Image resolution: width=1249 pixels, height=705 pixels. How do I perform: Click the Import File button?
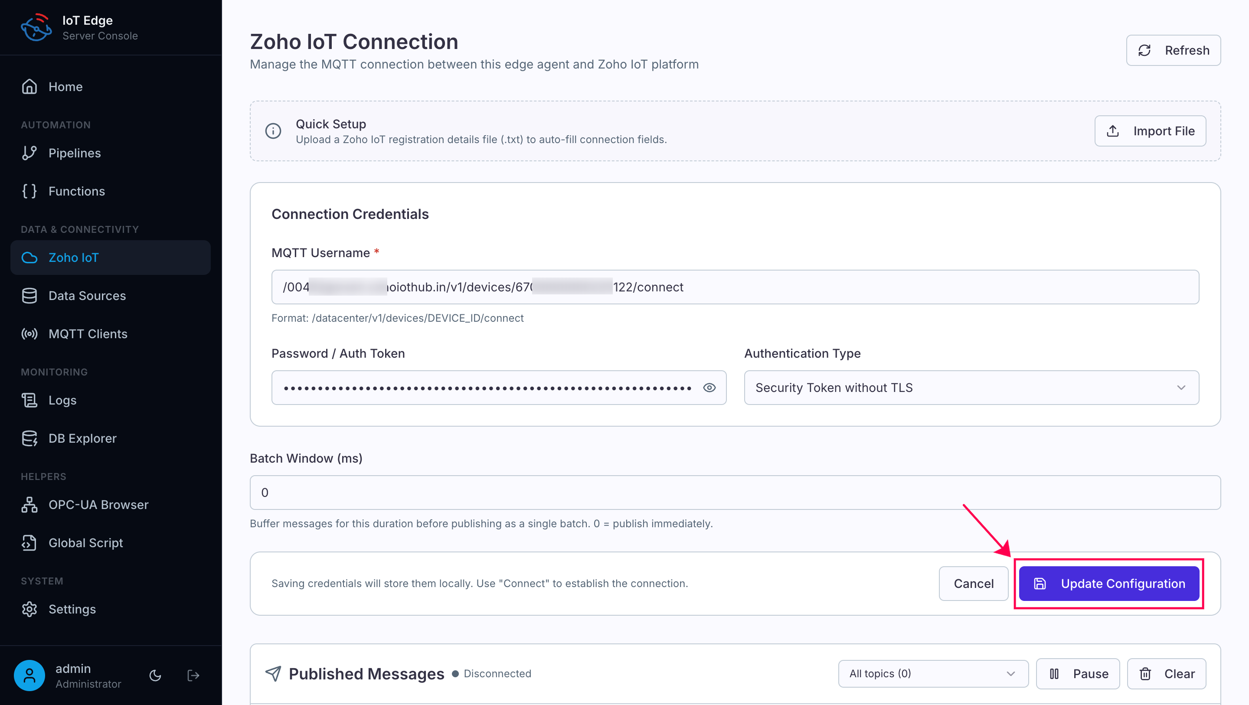click(x=1150, y=131)
